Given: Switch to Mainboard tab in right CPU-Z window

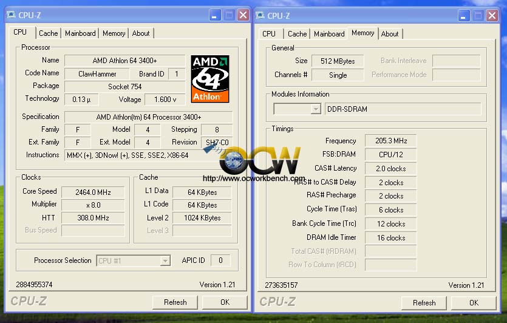Looking at the screenshot, I should tap(329, 34).
